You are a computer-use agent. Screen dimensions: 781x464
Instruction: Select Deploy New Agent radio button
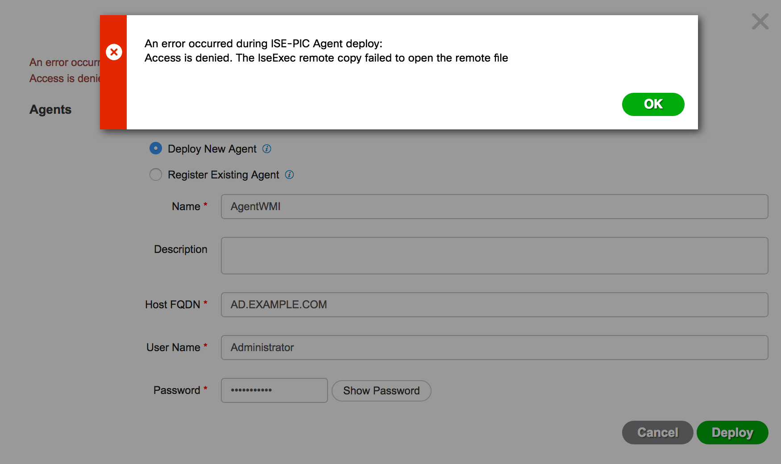click(156, 148)
